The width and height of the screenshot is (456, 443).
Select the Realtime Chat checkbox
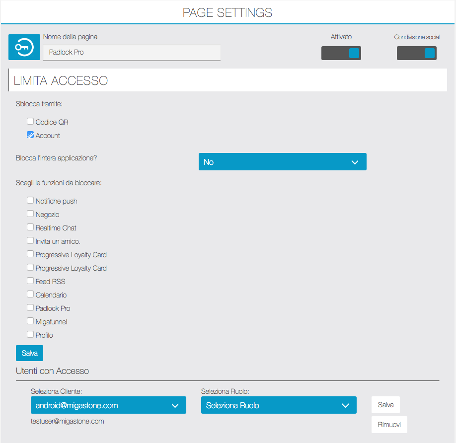(30, 227)
